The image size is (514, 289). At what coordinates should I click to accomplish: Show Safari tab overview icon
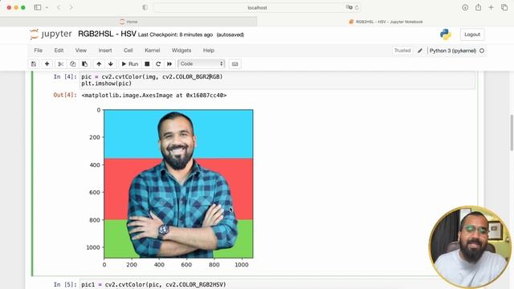[x=504, y=7]
